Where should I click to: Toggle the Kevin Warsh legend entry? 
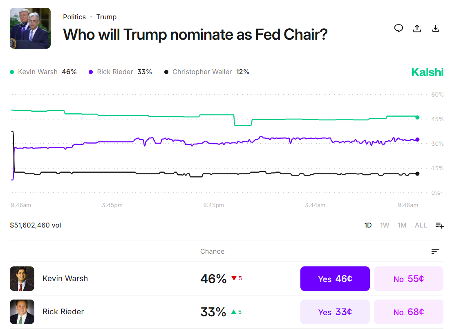pos(38,72)
